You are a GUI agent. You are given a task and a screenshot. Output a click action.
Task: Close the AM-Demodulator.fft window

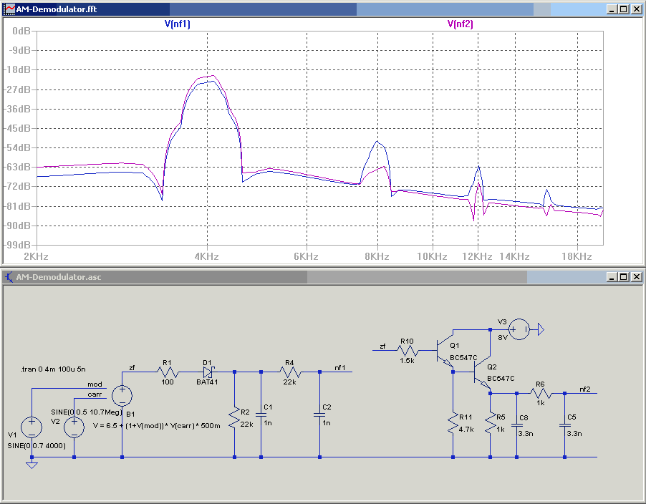636,9
